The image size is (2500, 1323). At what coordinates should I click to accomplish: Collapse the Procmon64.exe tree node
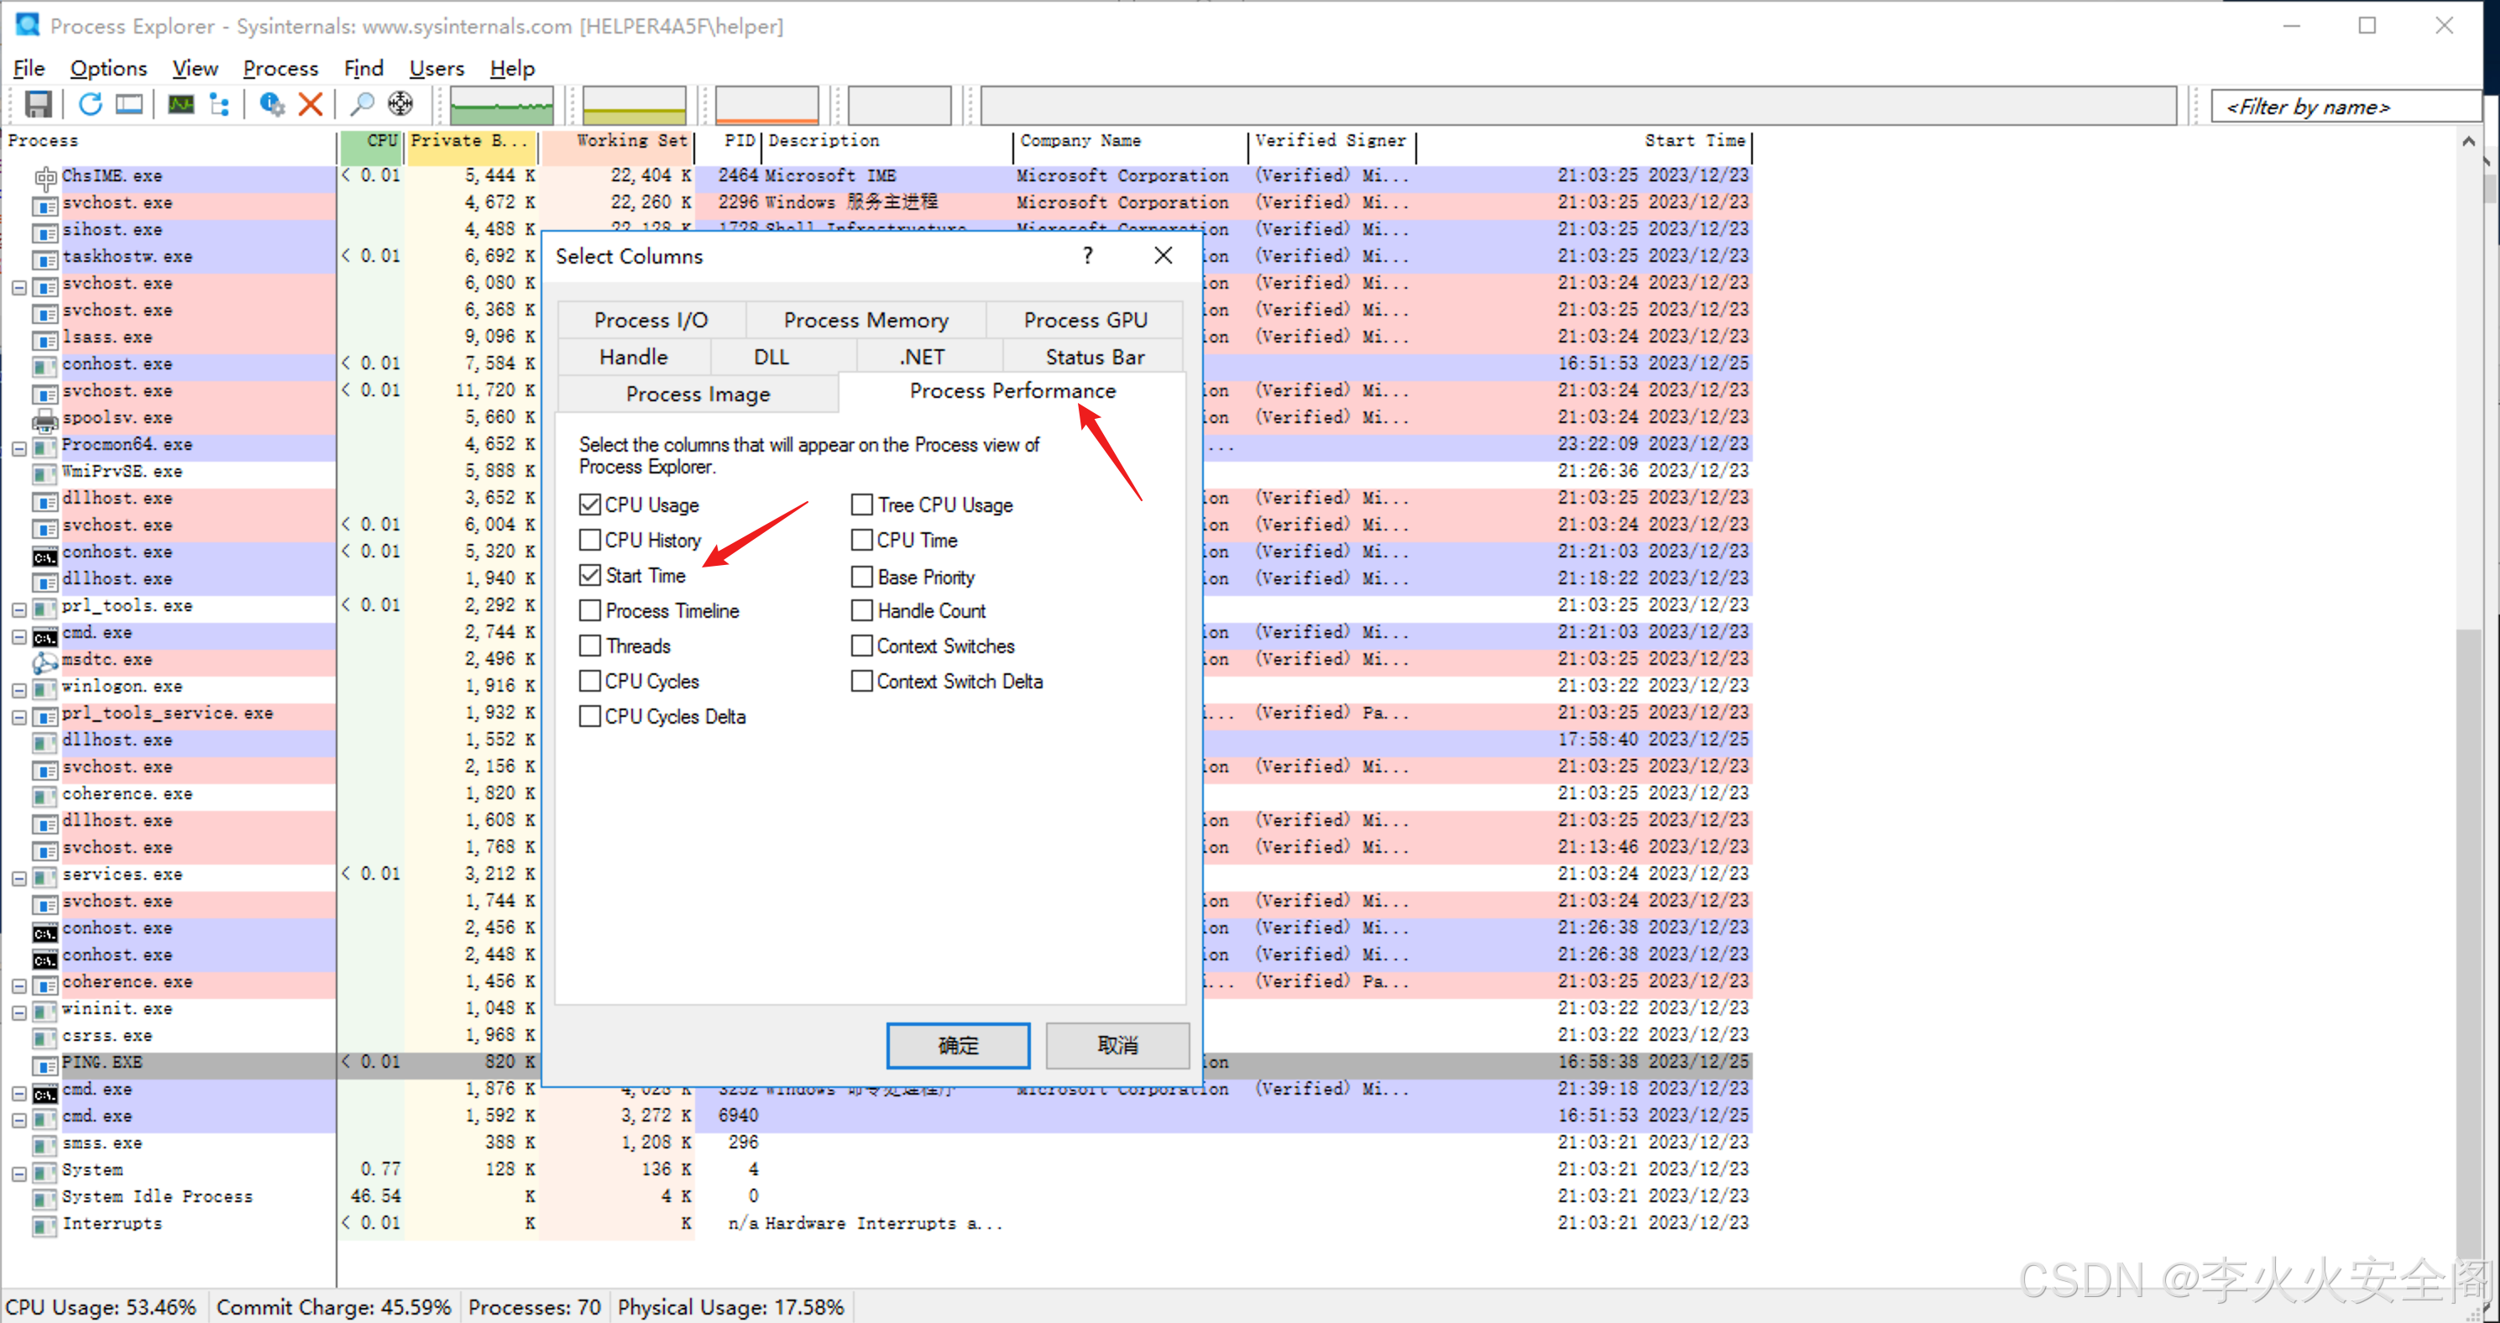[x=18, y=447]
